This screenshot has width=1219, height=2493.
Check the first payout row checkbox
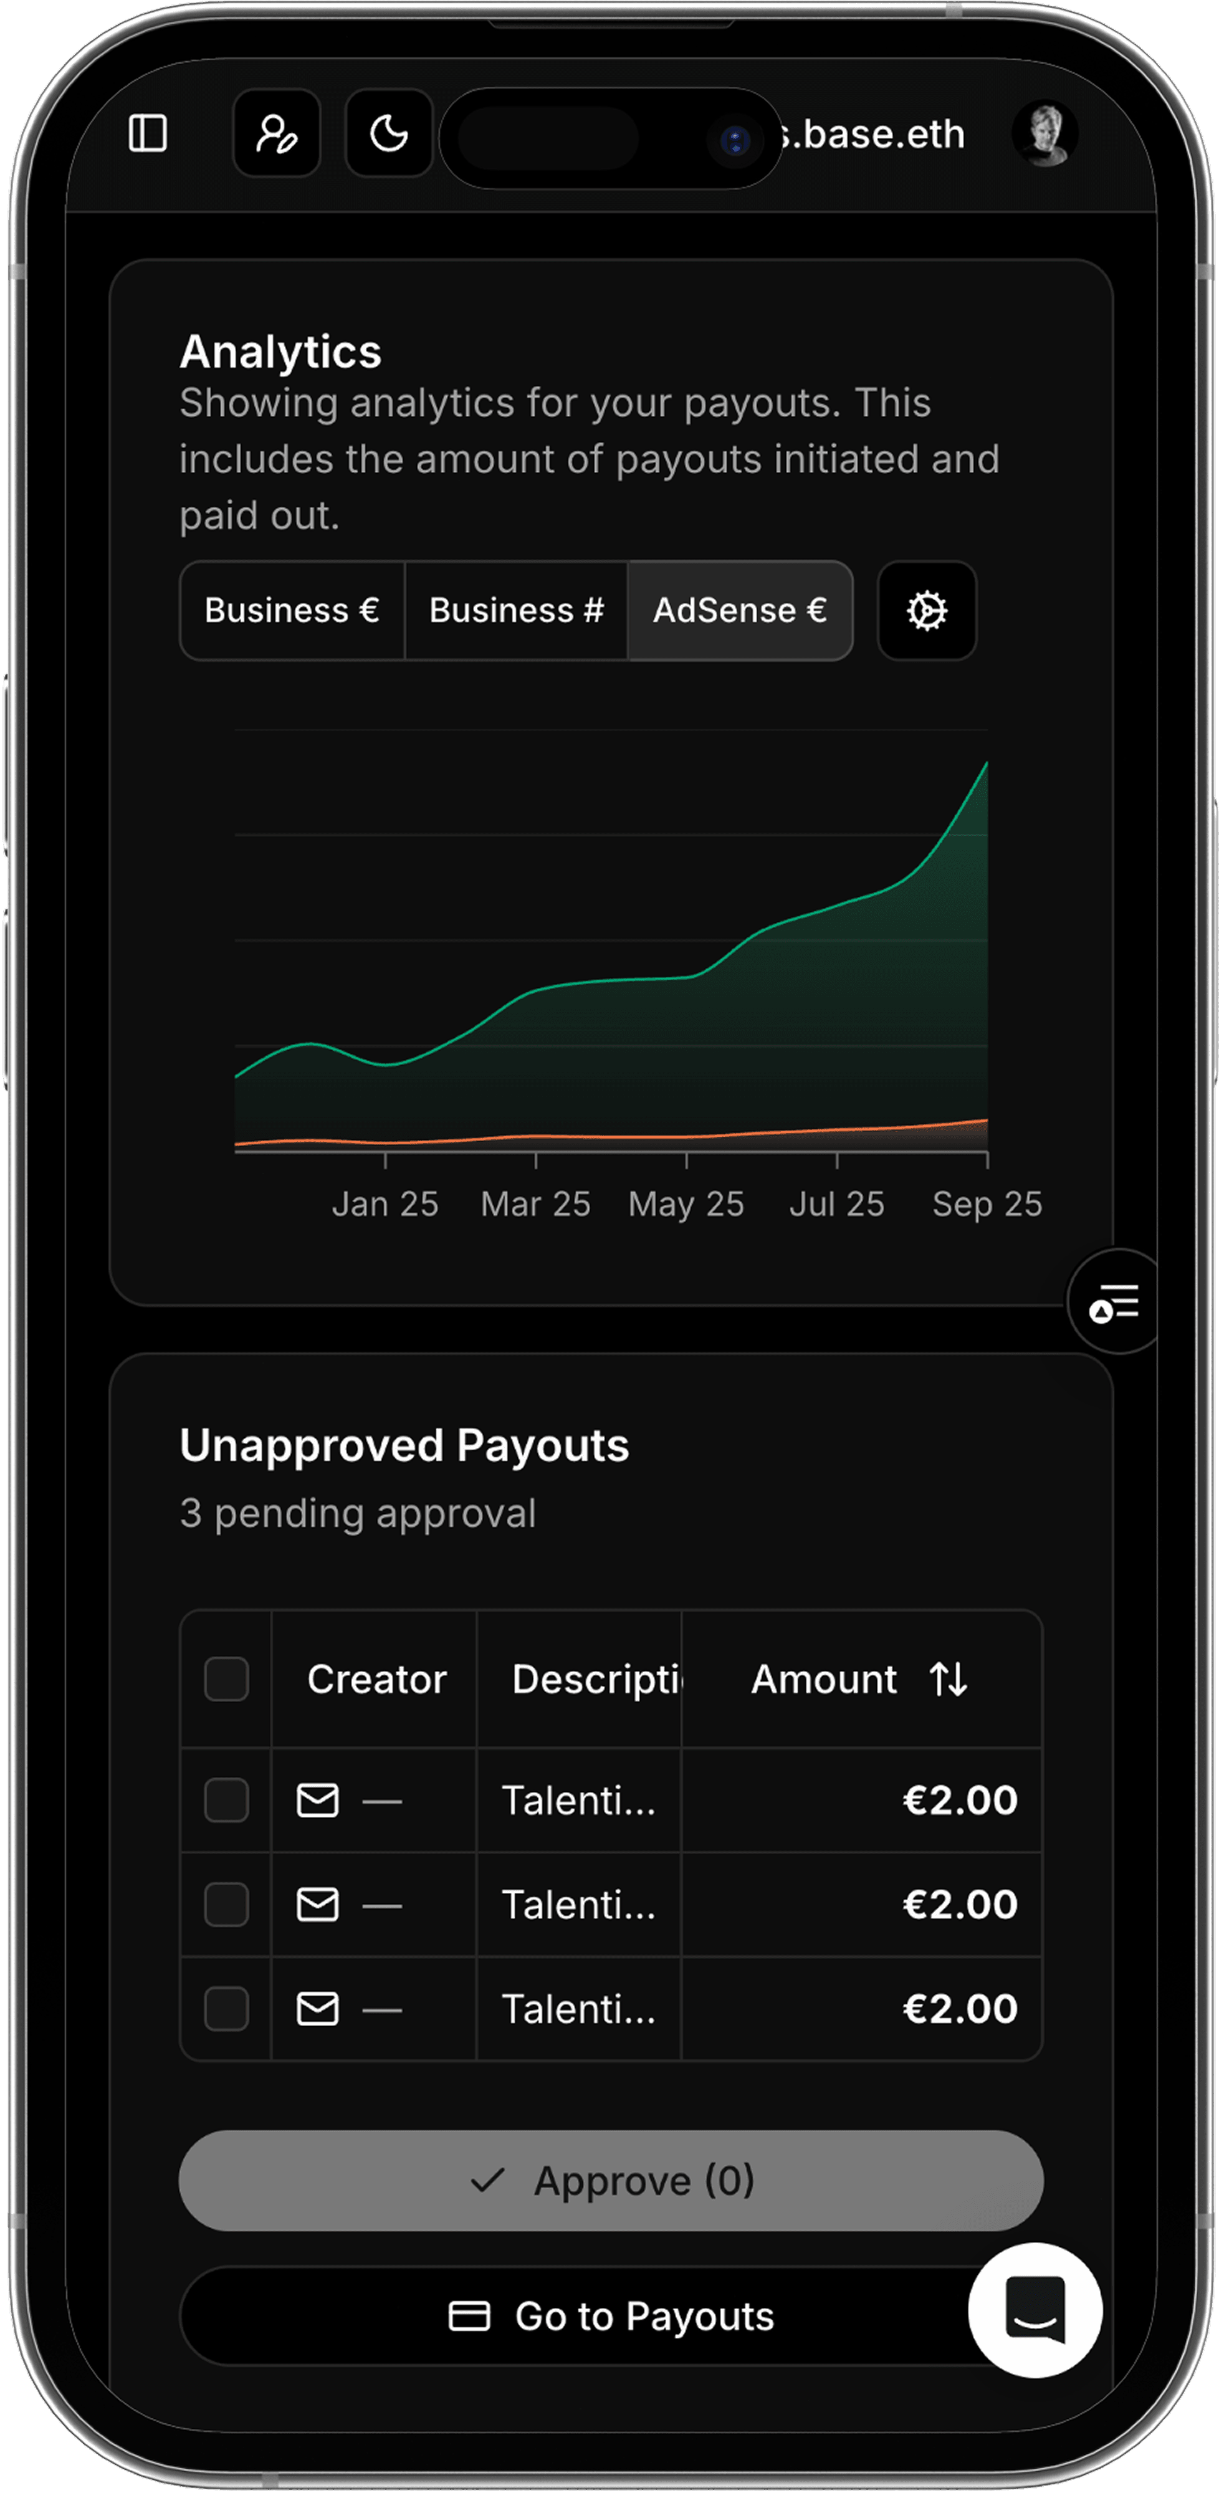(x=226, y=1801)
